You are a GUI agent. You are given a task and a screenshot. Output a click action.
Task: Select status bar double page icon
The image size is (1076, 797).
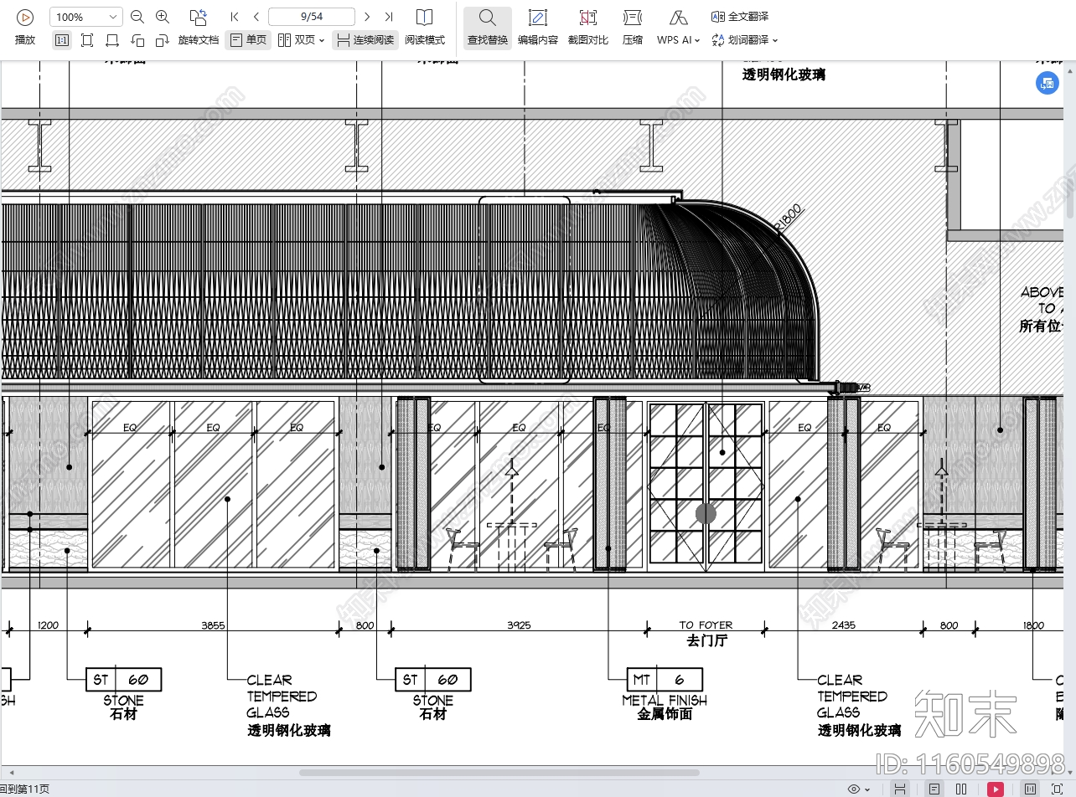tap(961, 789)
